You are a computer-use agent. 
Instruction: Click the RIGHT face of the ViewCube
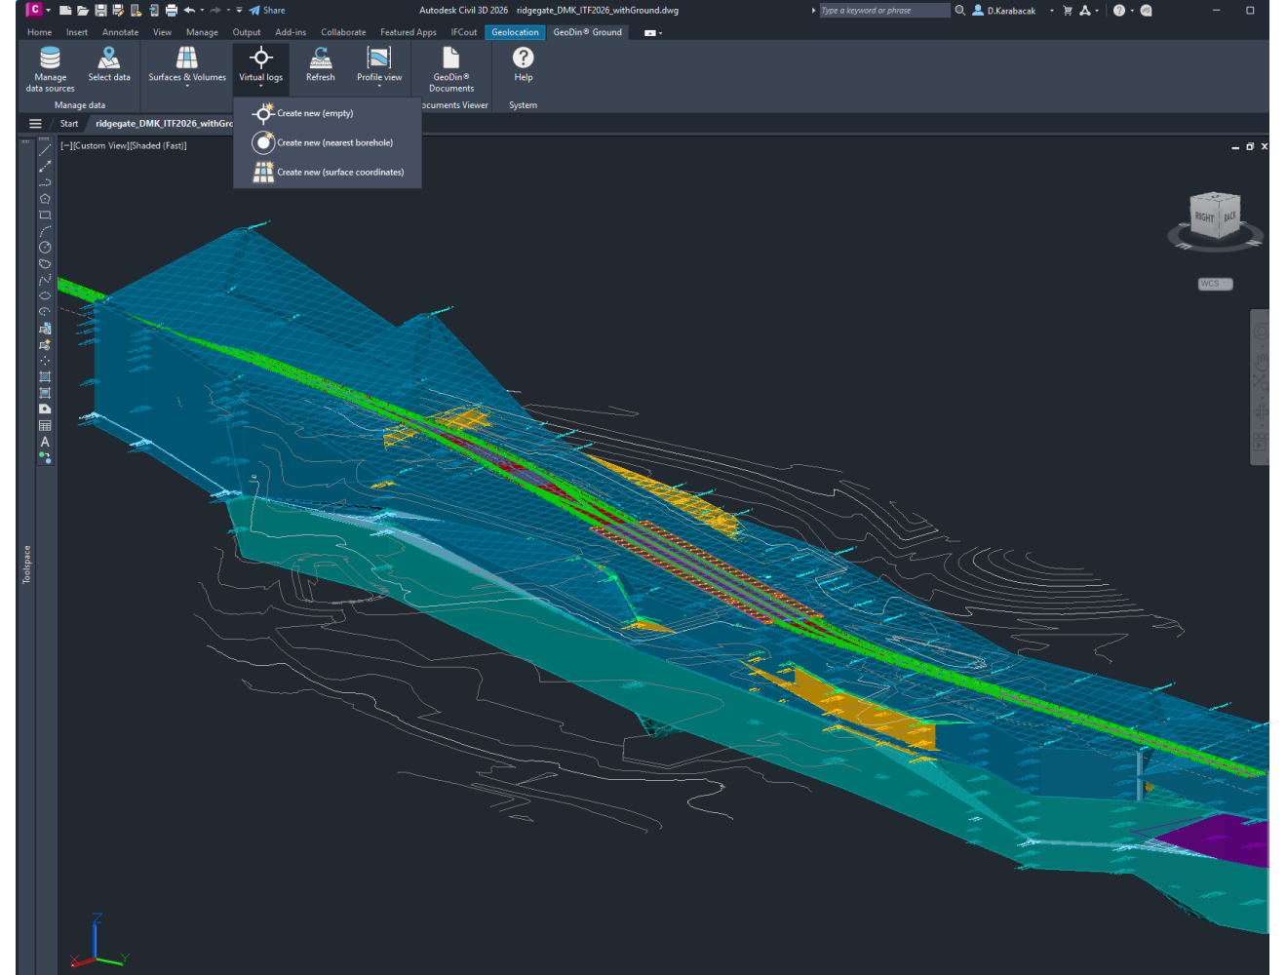(x=1205, y=217)
